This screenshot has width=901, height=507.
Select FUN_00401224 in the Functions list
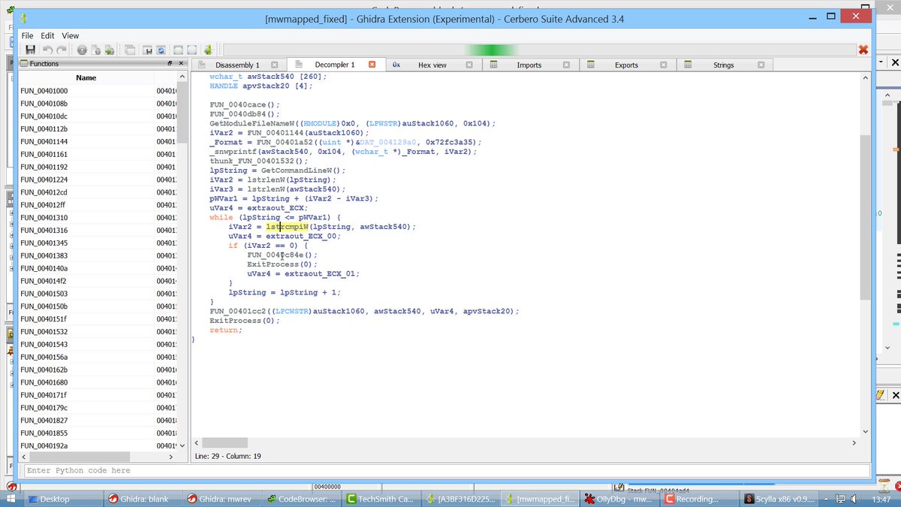click(44, 180)
